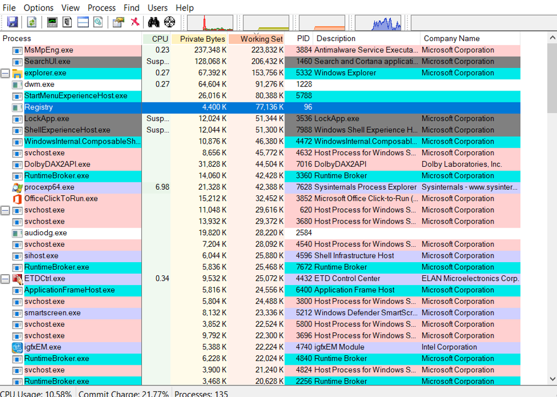Image resolution: width=557 pixels, height=397 pixels.
Task: Click the 'ELAN Microelectronics Corp.' company cell
Action: pyautogui.click(x=470, y=279)
